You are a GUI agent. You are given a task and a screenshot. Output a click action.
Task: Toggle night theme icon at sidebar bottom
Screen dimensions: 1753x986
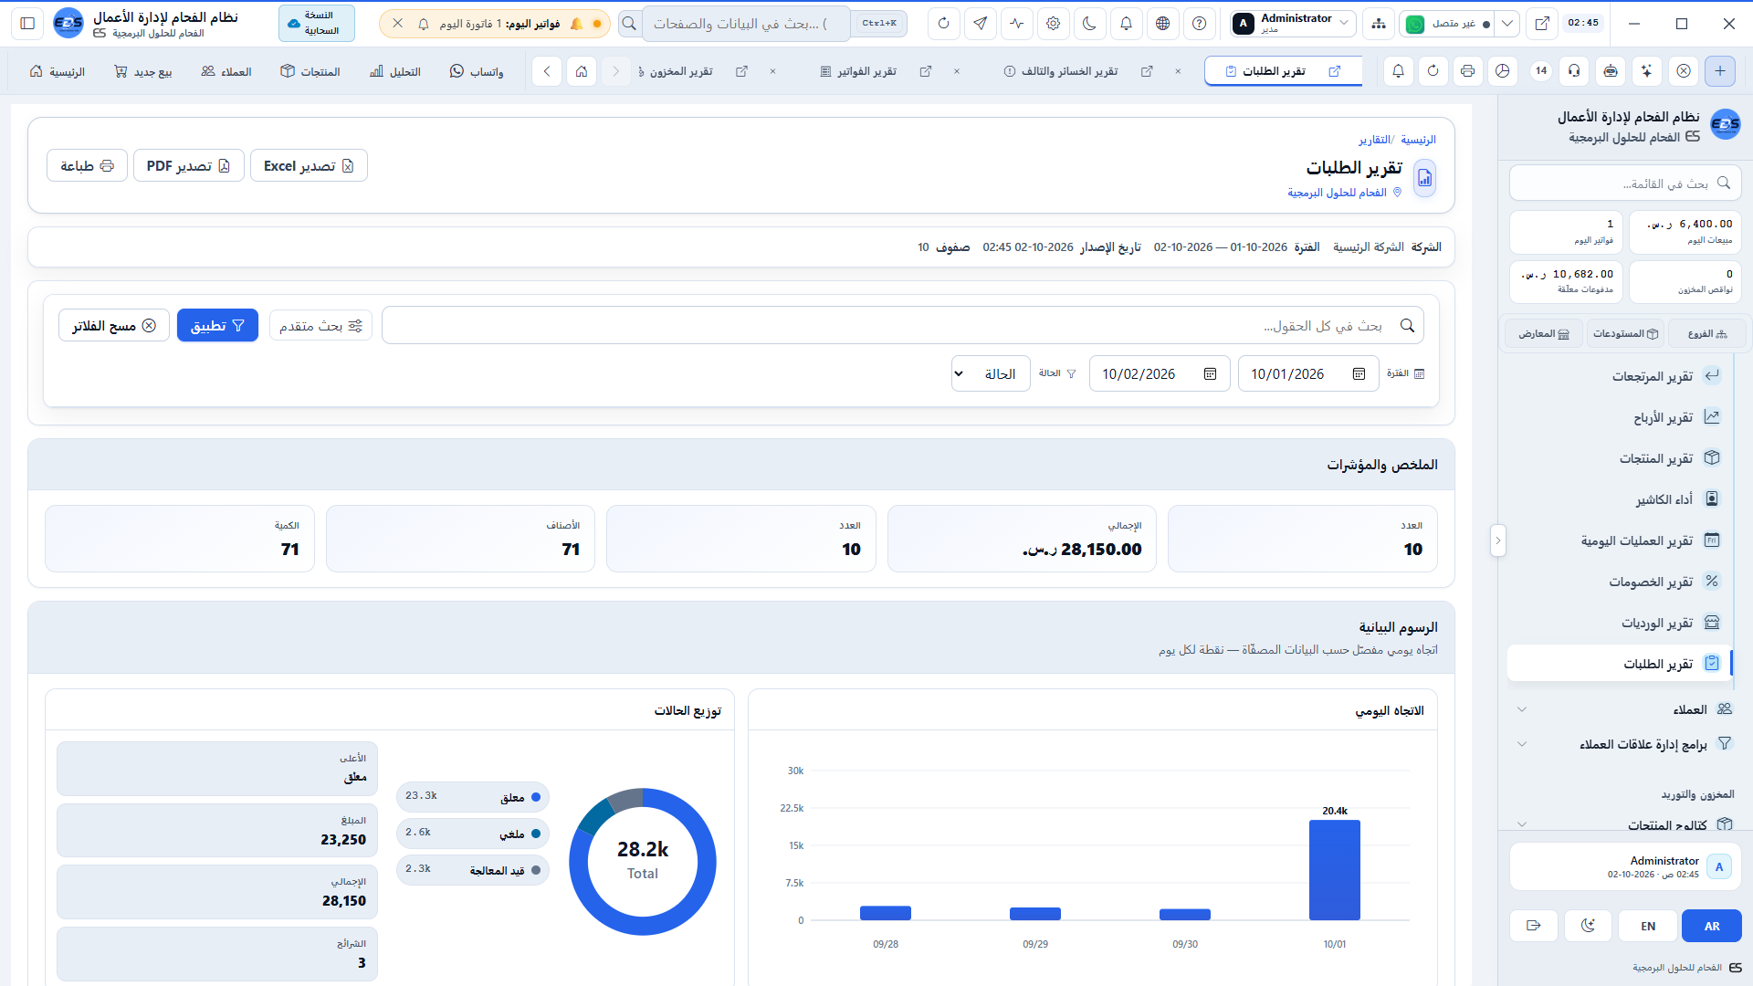[1588, 926]
